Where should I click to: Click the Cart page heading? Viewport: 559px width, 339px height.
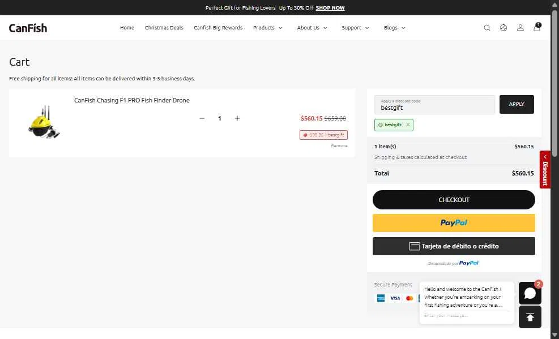[19, 62]
